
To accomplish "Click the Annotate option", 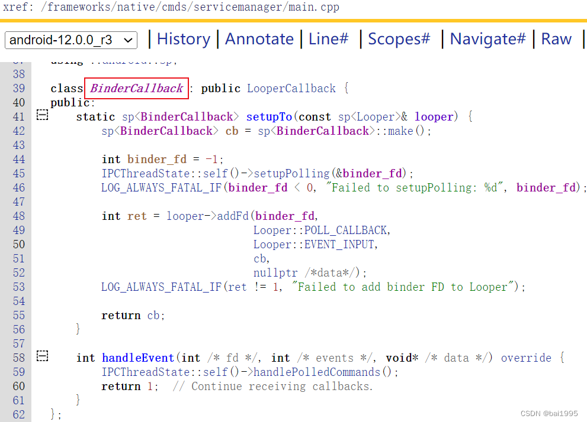I will (x=259, y=38).
